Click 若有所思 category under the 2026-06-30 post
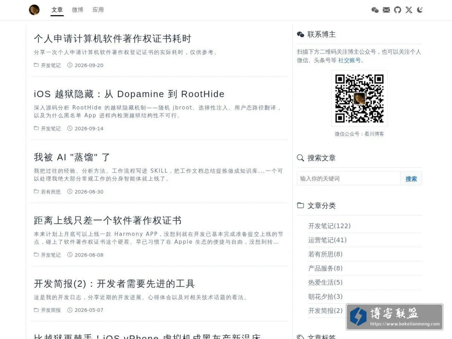Viewport: 452px width, 339px height. [x=50, y=192]
